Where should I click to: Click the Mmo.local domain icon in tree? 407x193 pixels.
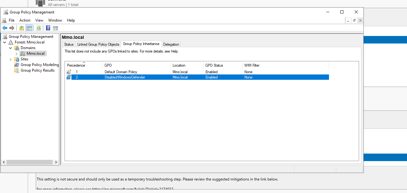[23, 53]
